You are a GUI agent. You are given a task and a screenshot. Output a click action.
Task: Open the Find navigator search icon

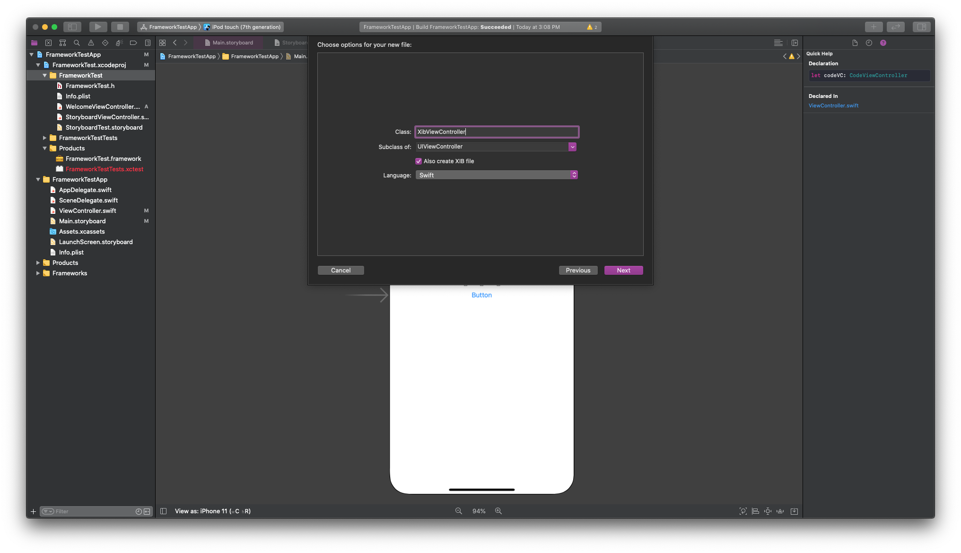click(77, 43)
